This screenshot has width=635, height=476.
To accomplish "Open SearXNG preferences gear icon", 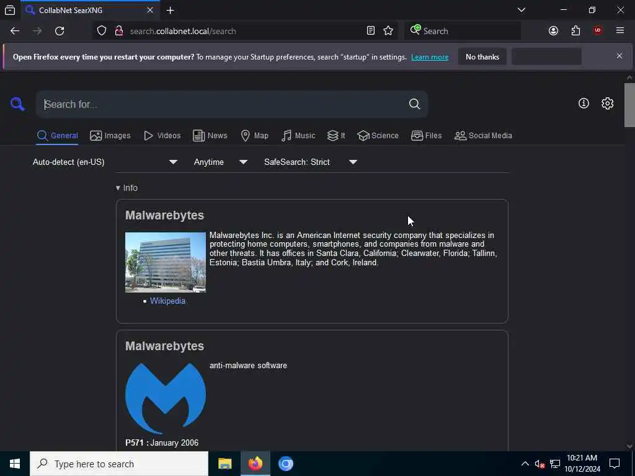I will pos(607,104).
